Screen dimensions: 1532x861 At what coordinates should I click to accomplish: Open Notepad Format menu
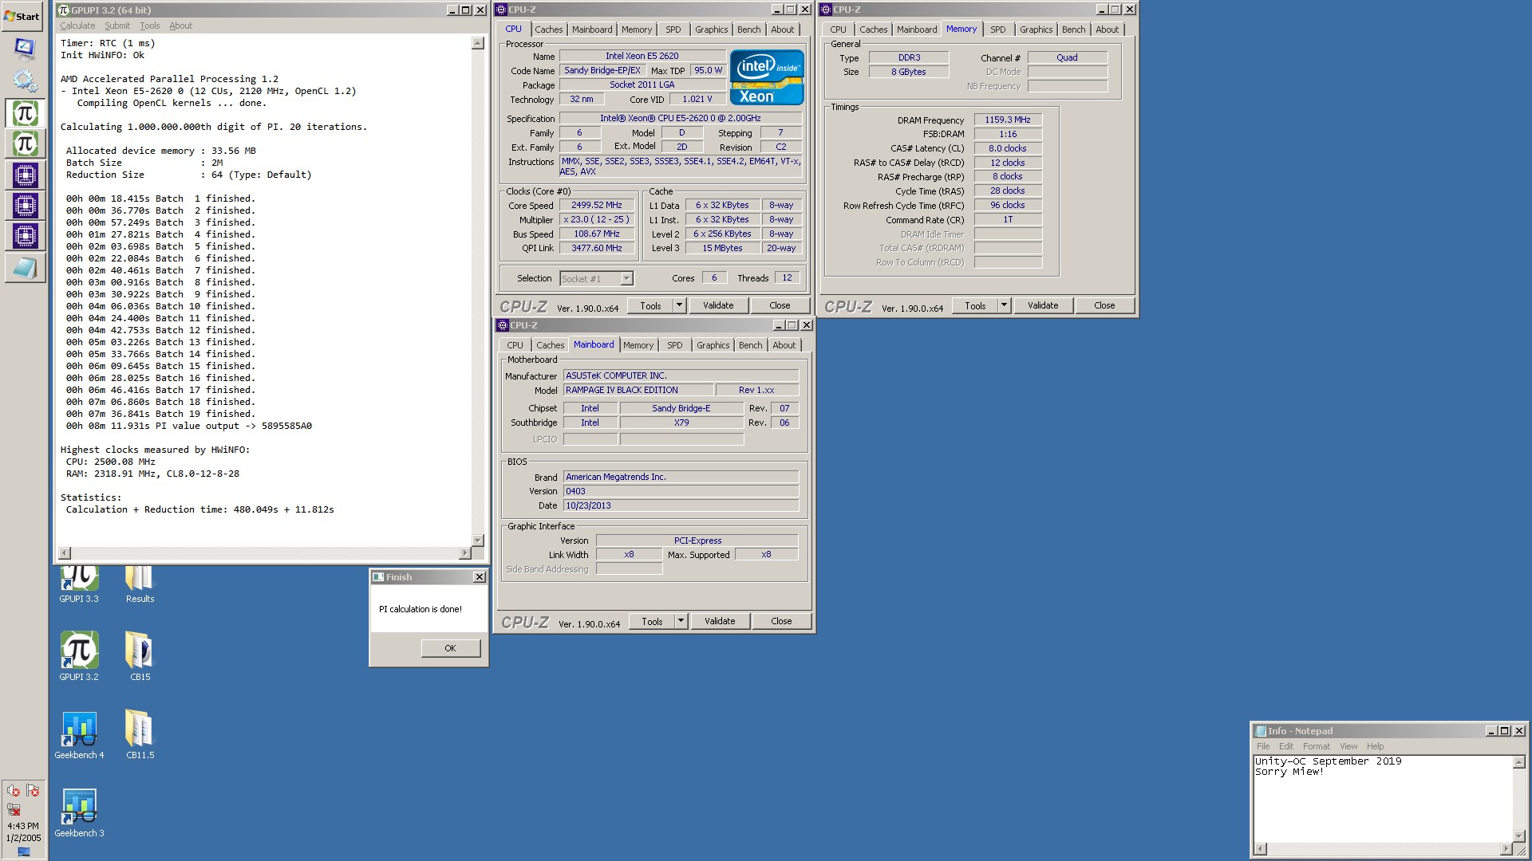coord(1317,746)
